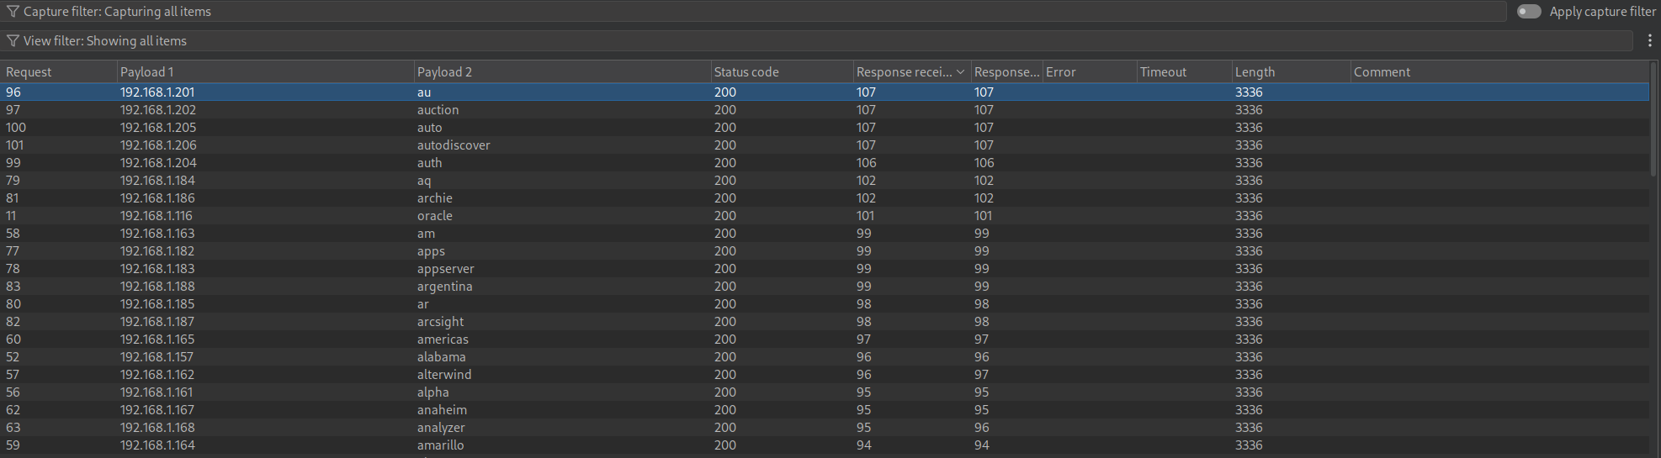
Task: Click the view filter funnel icon
Action: 13,41
